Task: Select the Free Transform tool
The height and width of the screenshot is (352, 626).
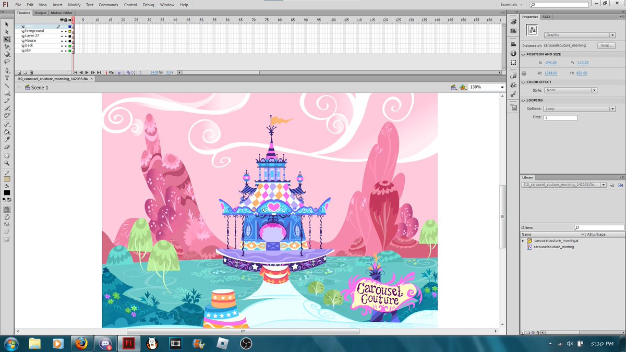Action: 7,39
